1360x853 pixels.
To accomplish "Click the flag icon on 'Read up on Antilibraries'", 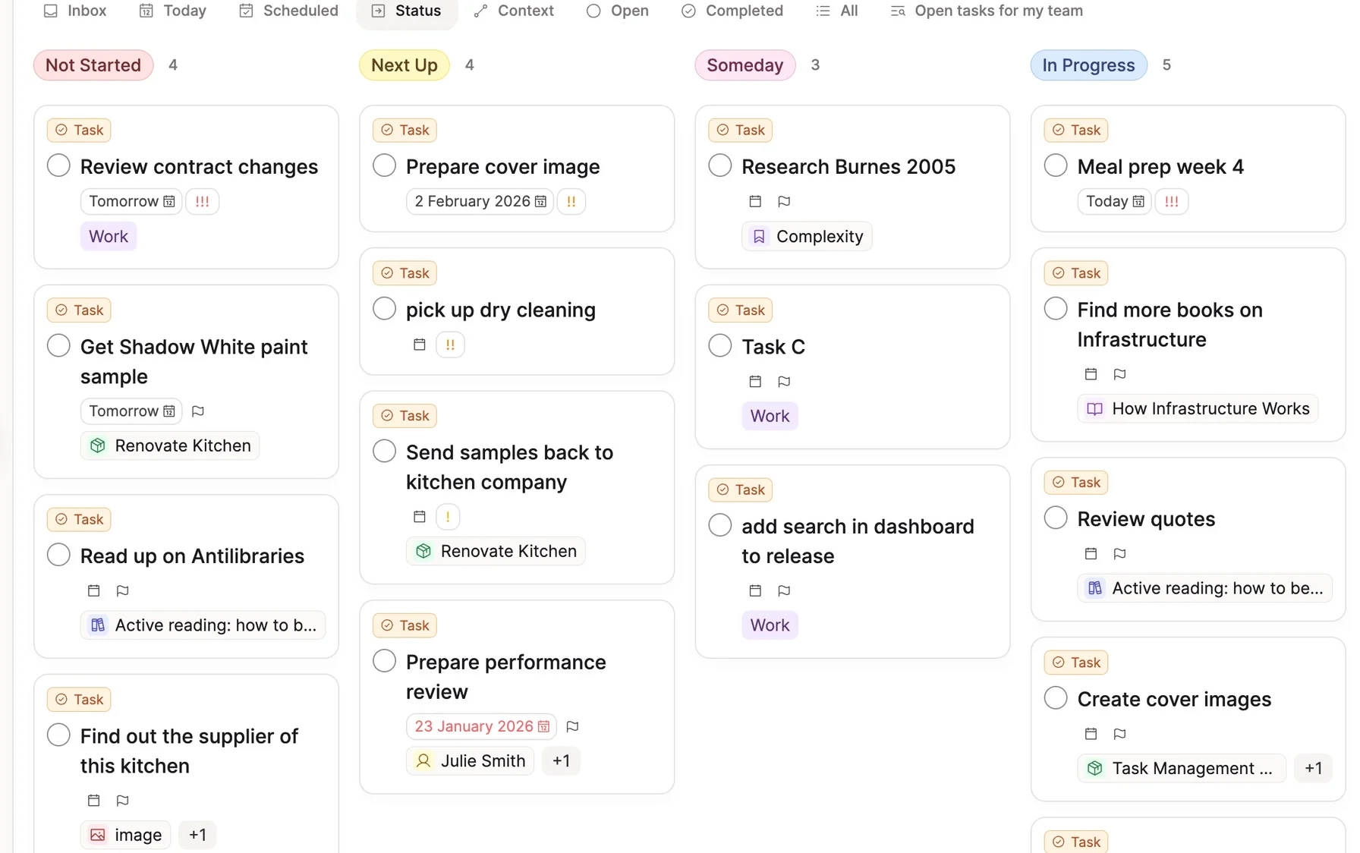I will [122, 590].
